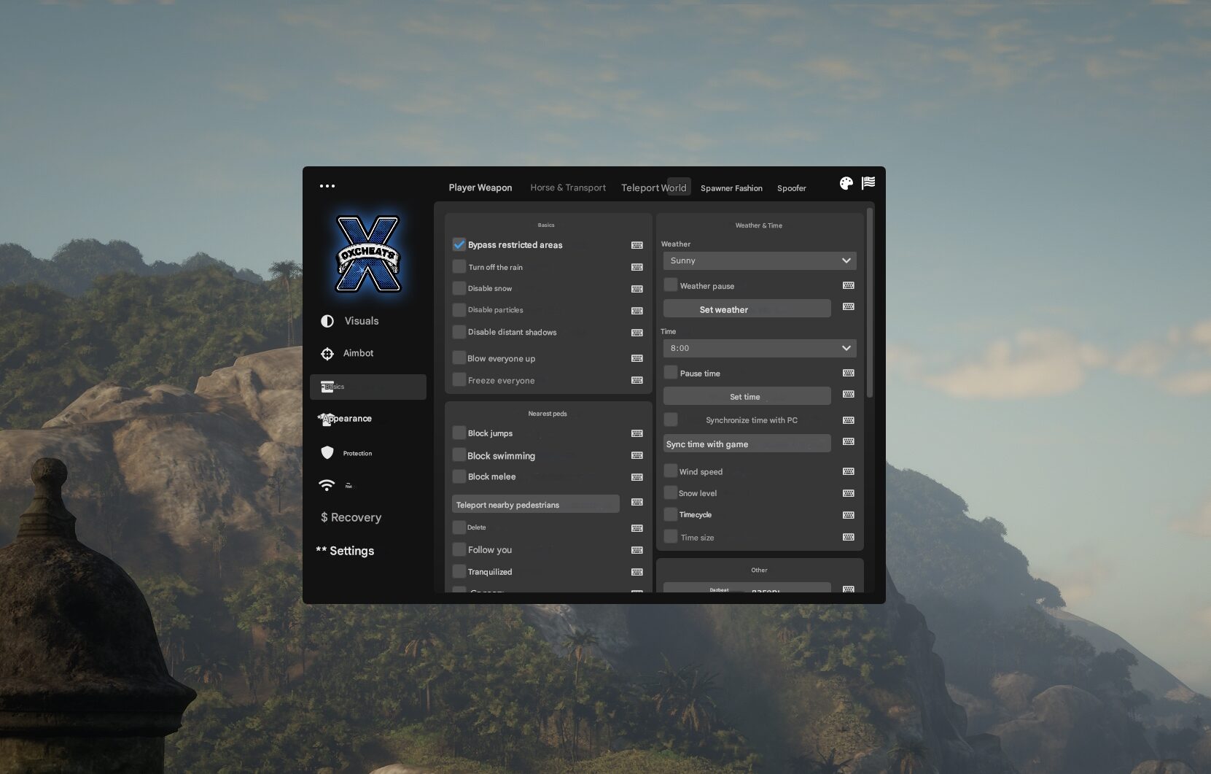Select the Protection shield icon
The image size is (1211, 774).
[x=327, y=453]
